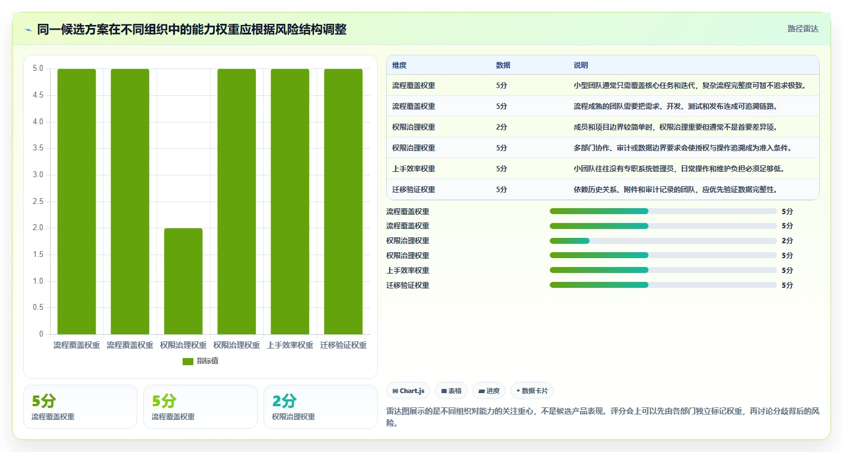Select the 进度 chip

click(489, 391)
